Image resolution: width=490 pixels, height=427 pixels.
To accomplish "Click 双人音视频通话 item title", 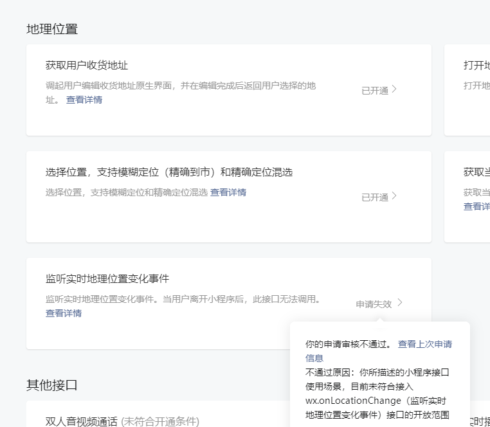I will coord(81,421).
